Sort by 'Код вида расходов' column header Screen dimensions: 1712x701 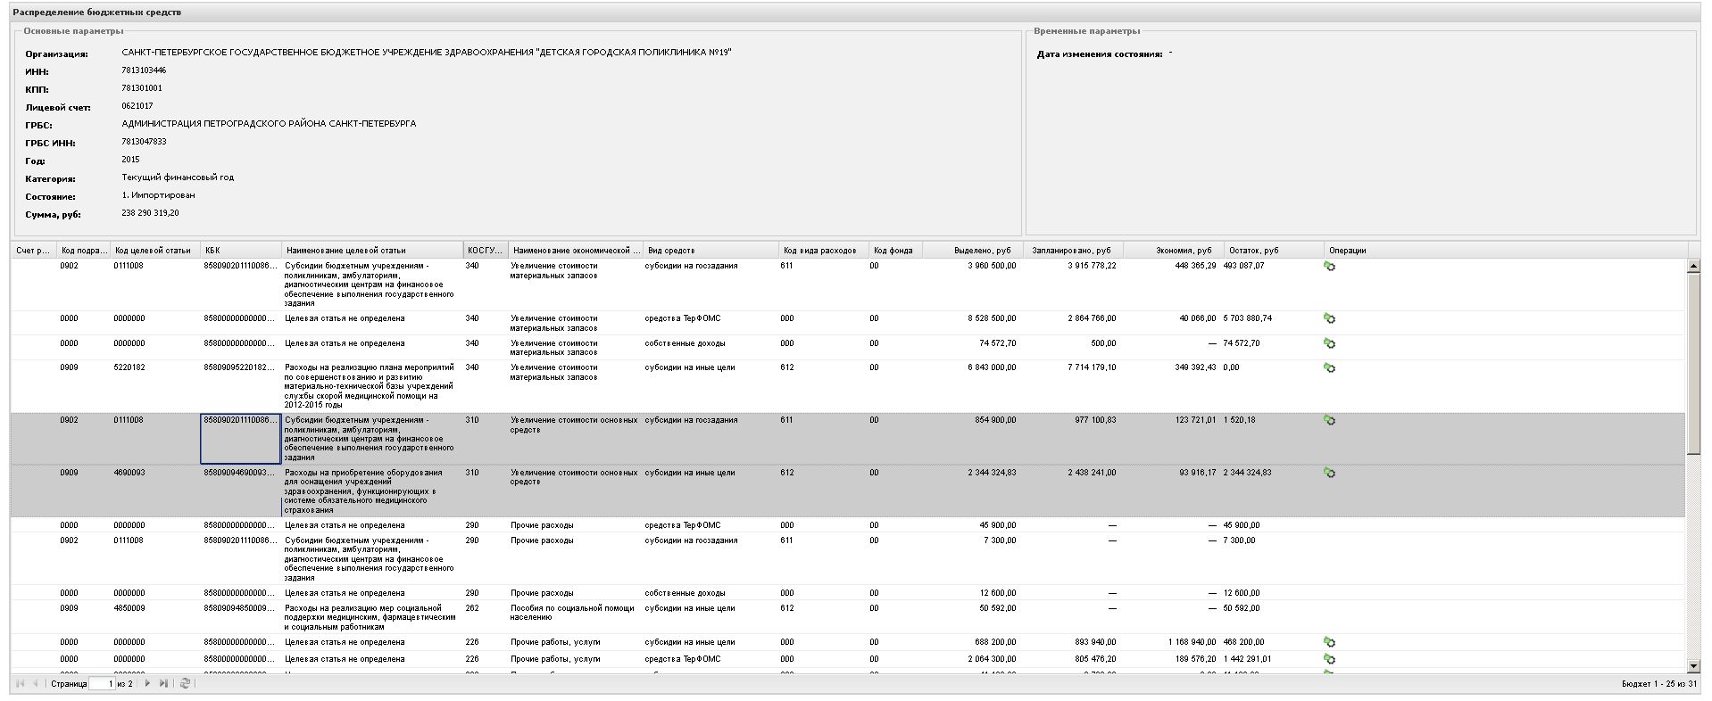tap(824, 251)
